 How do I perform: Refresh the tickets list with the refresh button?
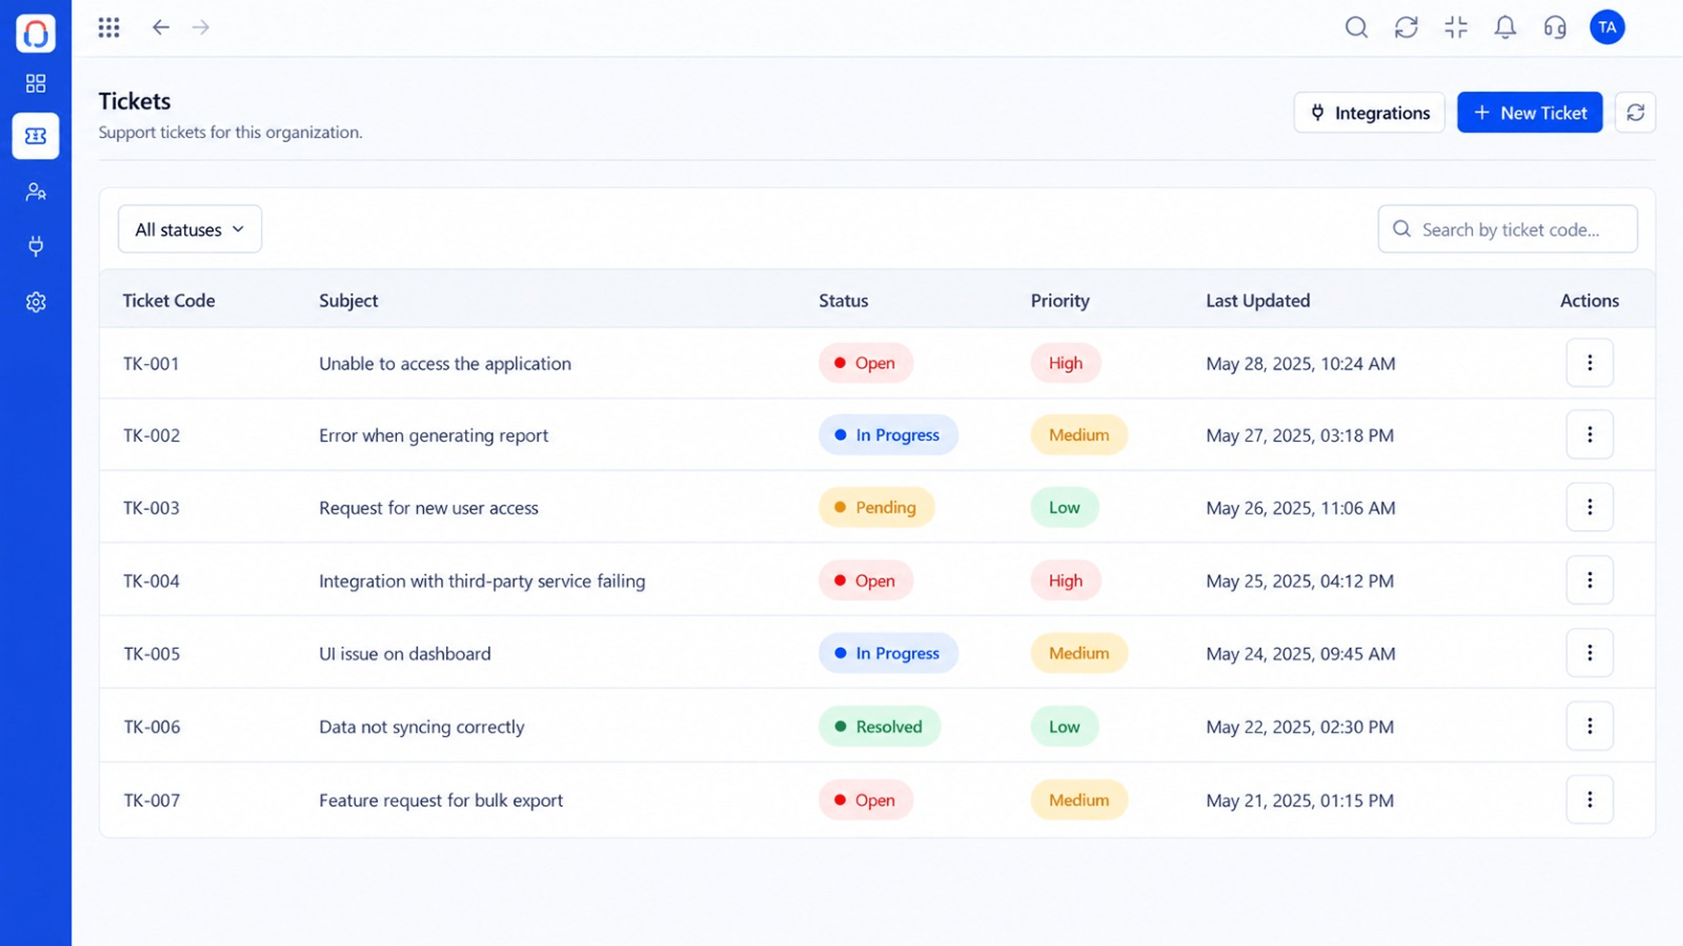(1635, 112)
